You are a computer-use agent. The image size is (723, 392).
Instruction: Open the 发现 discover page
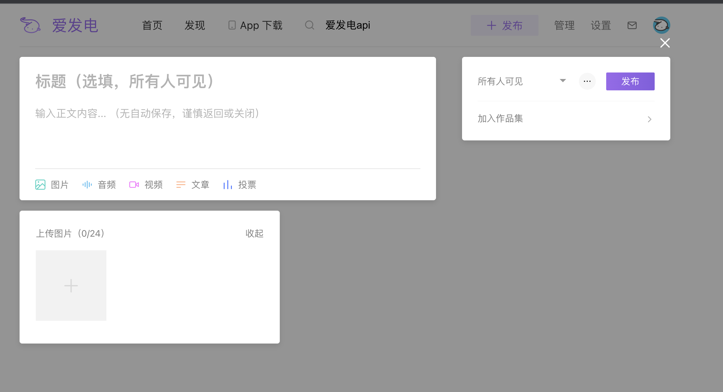(x=195, y=25)
